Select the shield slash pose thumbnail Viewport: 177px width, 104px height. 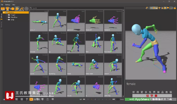(94, 64)
